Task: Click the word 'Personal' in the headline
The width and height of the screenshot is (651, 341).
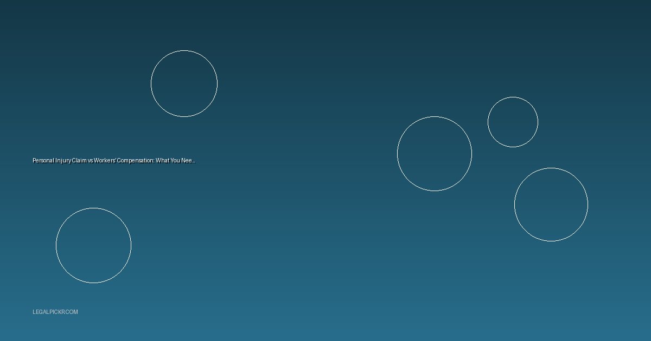Action: (43, 161)
